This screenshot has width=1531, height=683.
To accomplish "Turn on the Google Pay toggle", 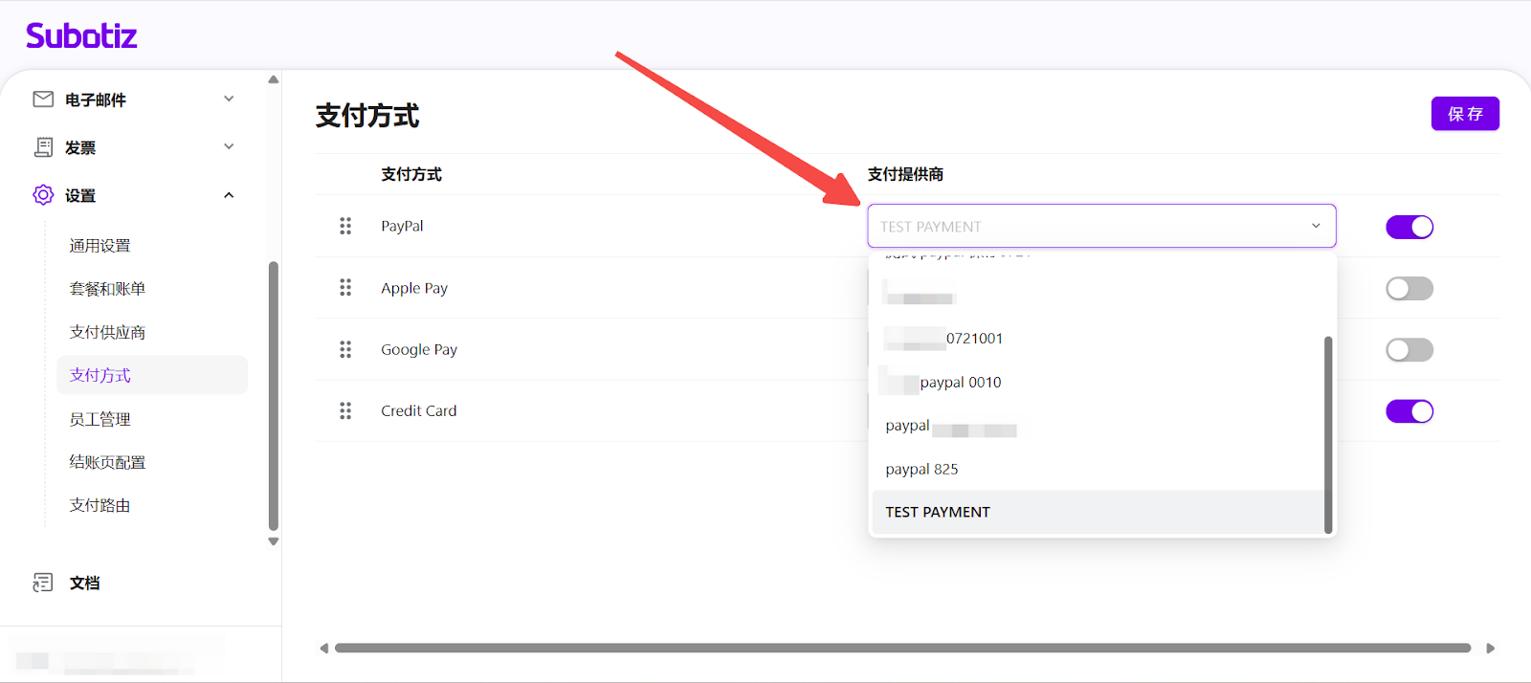I will click(1409, 350).
